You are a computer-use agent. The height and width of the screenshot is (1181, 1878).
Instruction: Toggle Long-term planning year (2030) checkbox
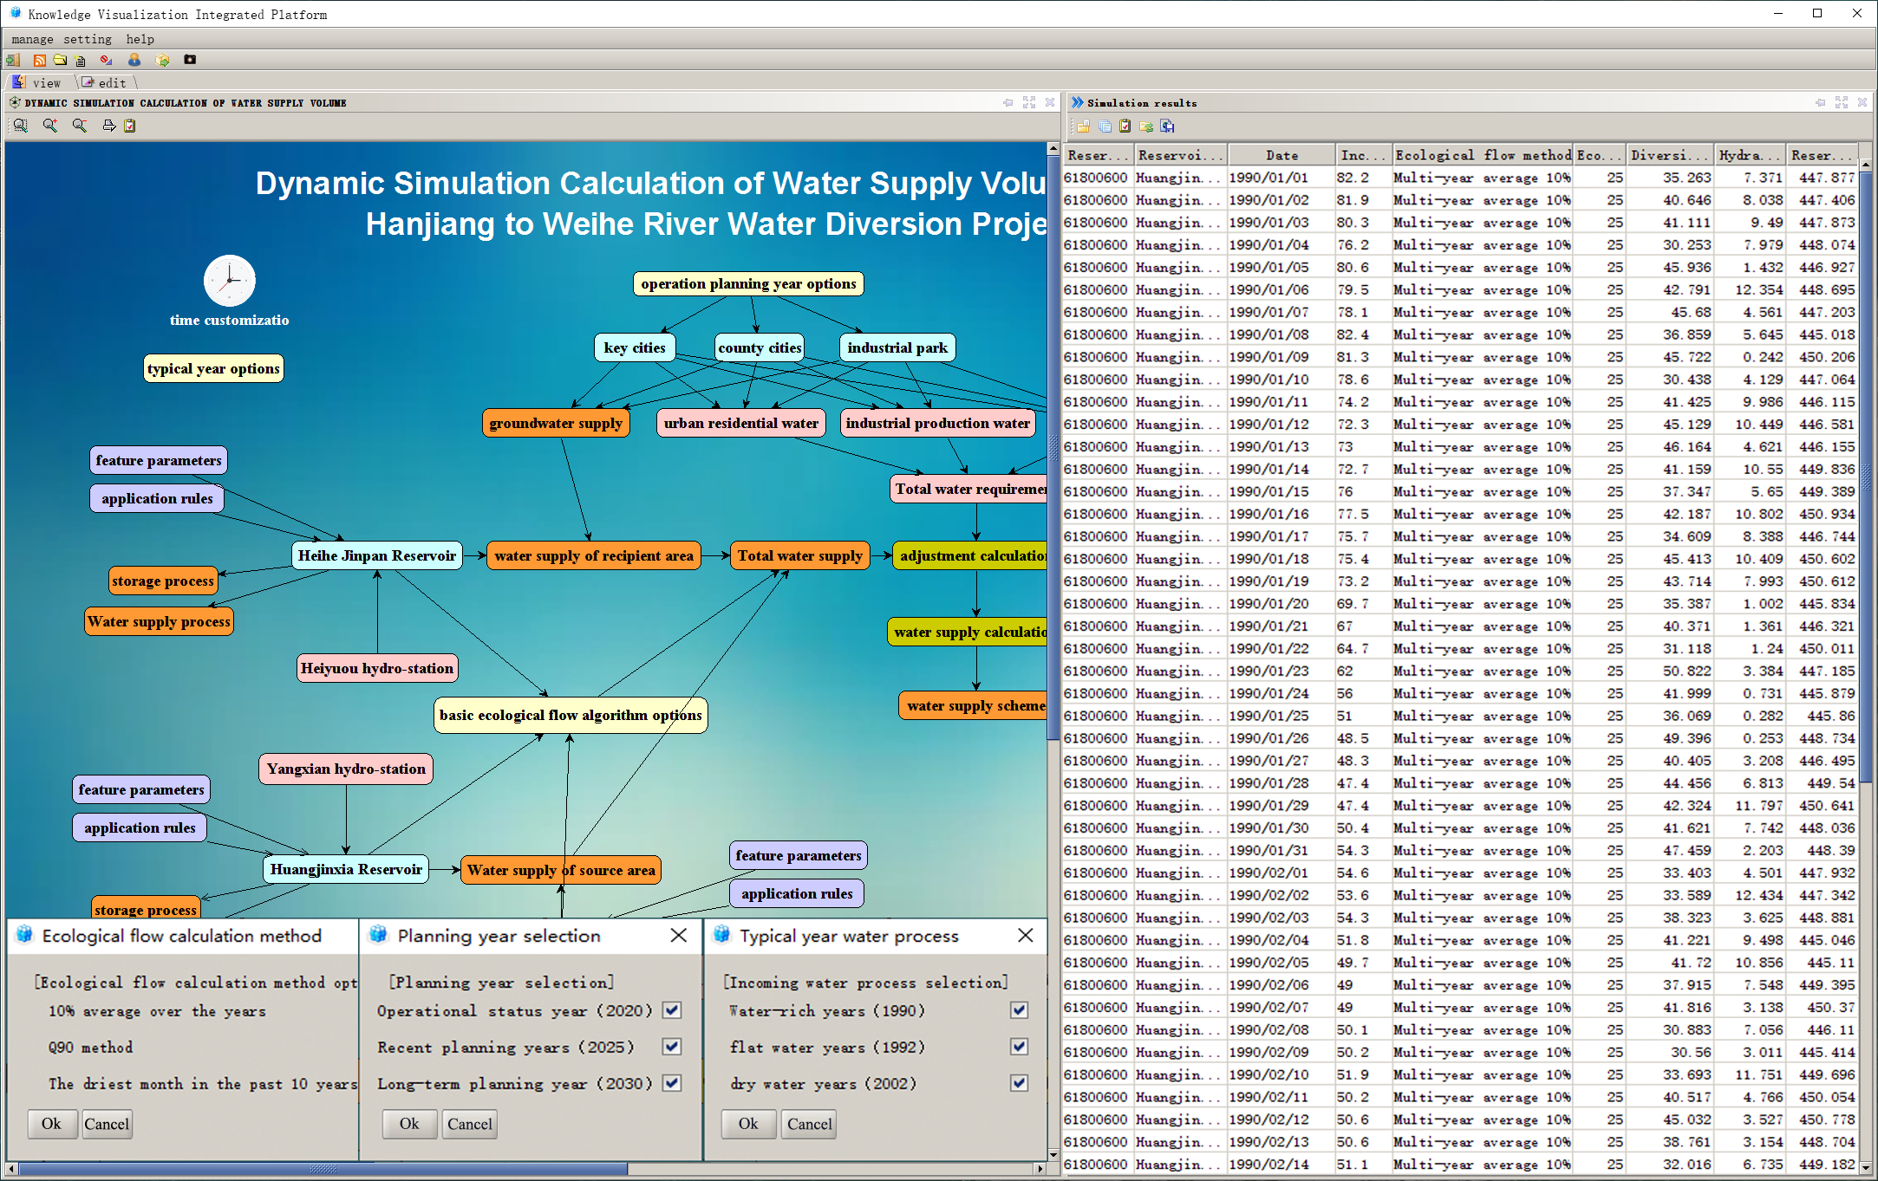[x=672, y=1083]
